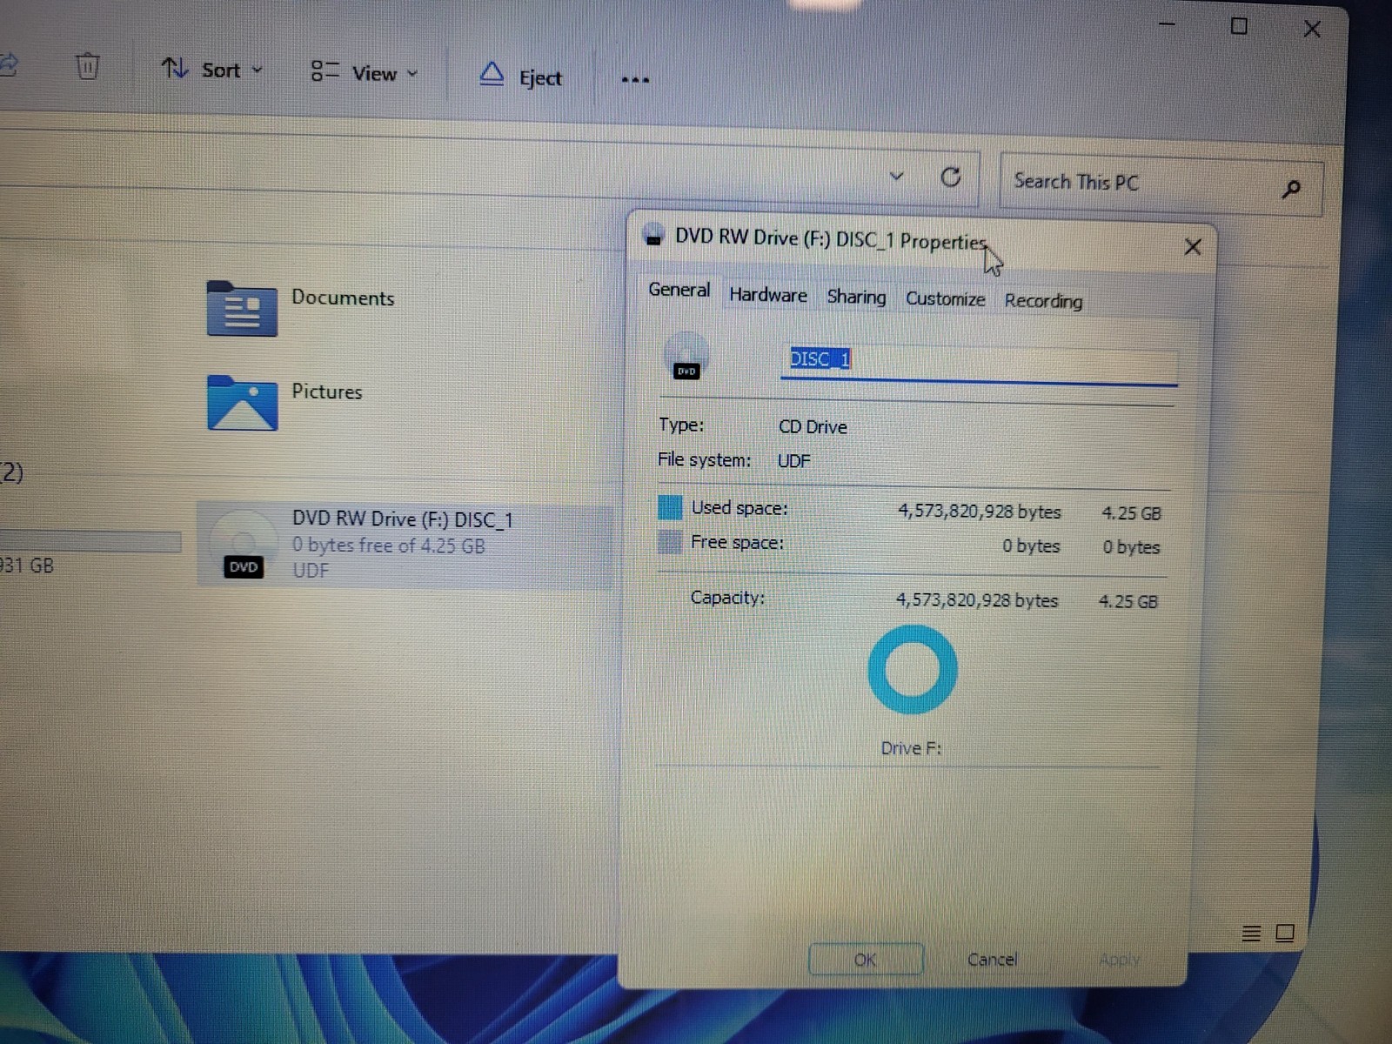Click the Refresh icon near address bar
The image size is (1392, 1044).
951,177
